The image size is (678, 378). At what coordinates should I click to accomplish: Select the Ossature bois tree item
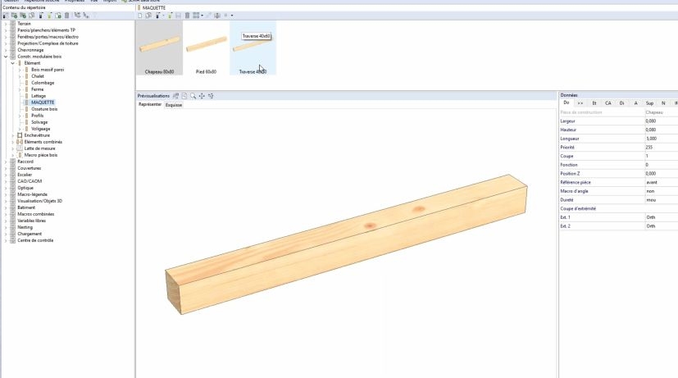[x=44, y=109]
